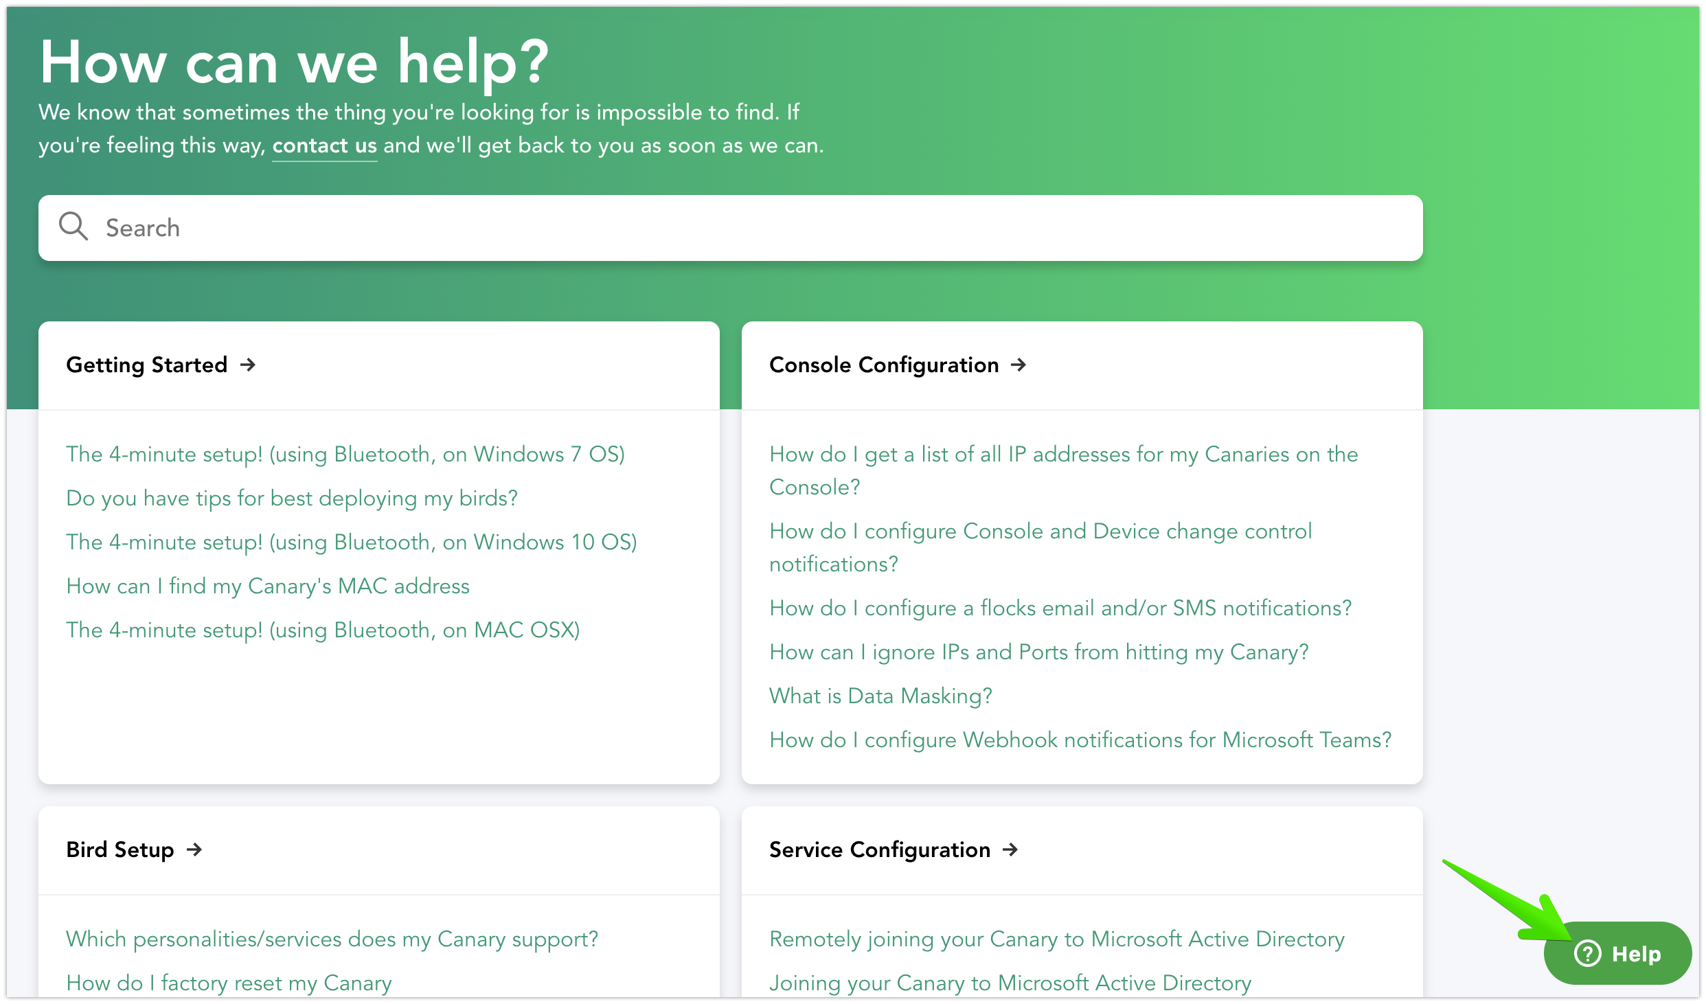Open the Console and Device change control article

click(1040, 547)
